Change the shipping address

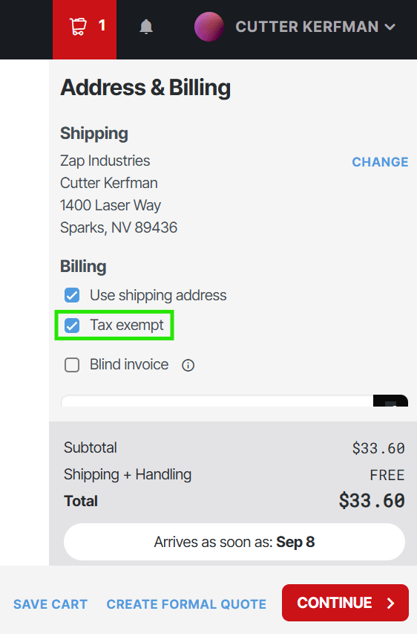380,162
